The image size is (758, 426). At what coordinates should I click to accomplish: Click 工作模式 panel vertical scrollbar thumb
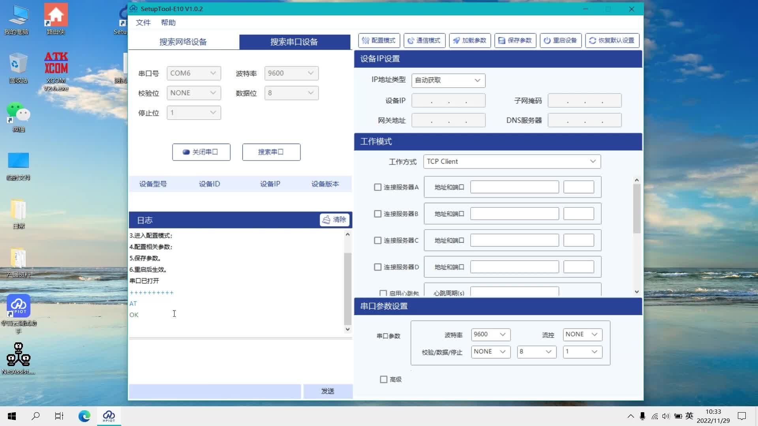[636, 208]
